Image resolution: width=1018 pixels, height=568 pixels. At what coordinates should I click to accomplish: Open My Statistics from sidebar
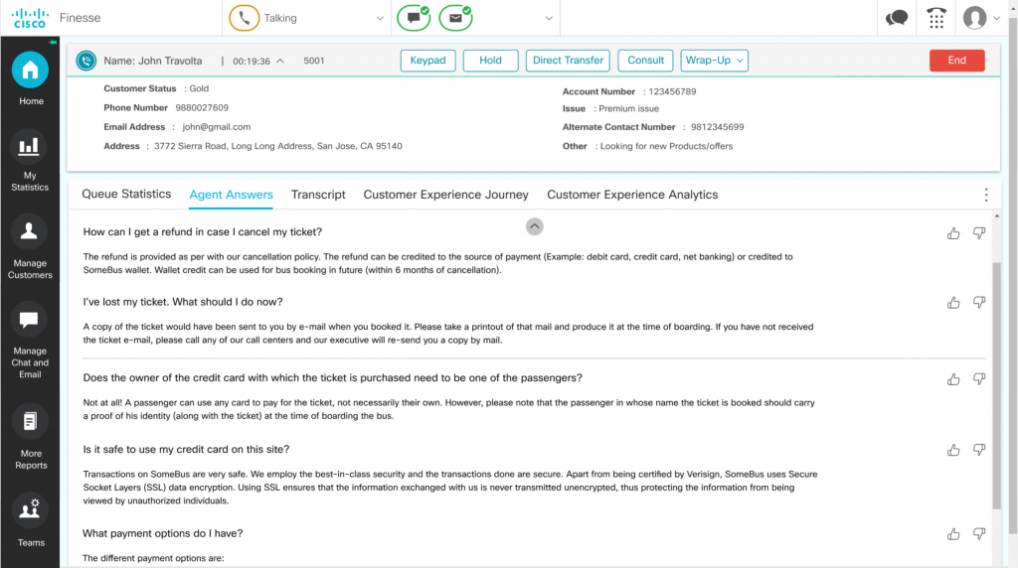point(30,147)
